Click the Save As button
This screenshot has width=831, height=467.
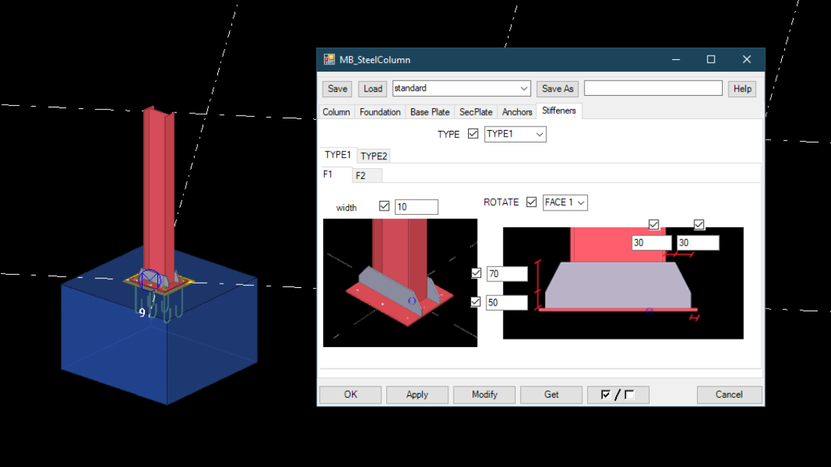tap(557, 88)
